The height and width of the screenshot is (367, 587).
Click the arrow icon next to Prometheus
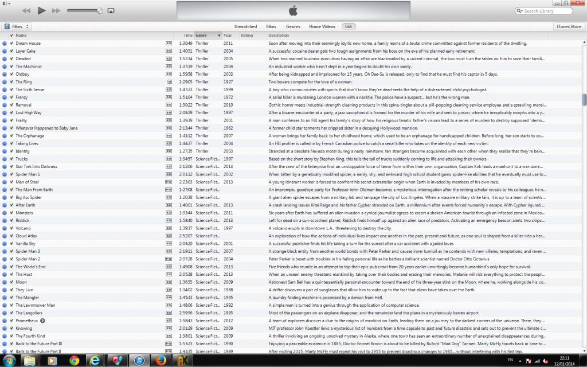[42, 321]
